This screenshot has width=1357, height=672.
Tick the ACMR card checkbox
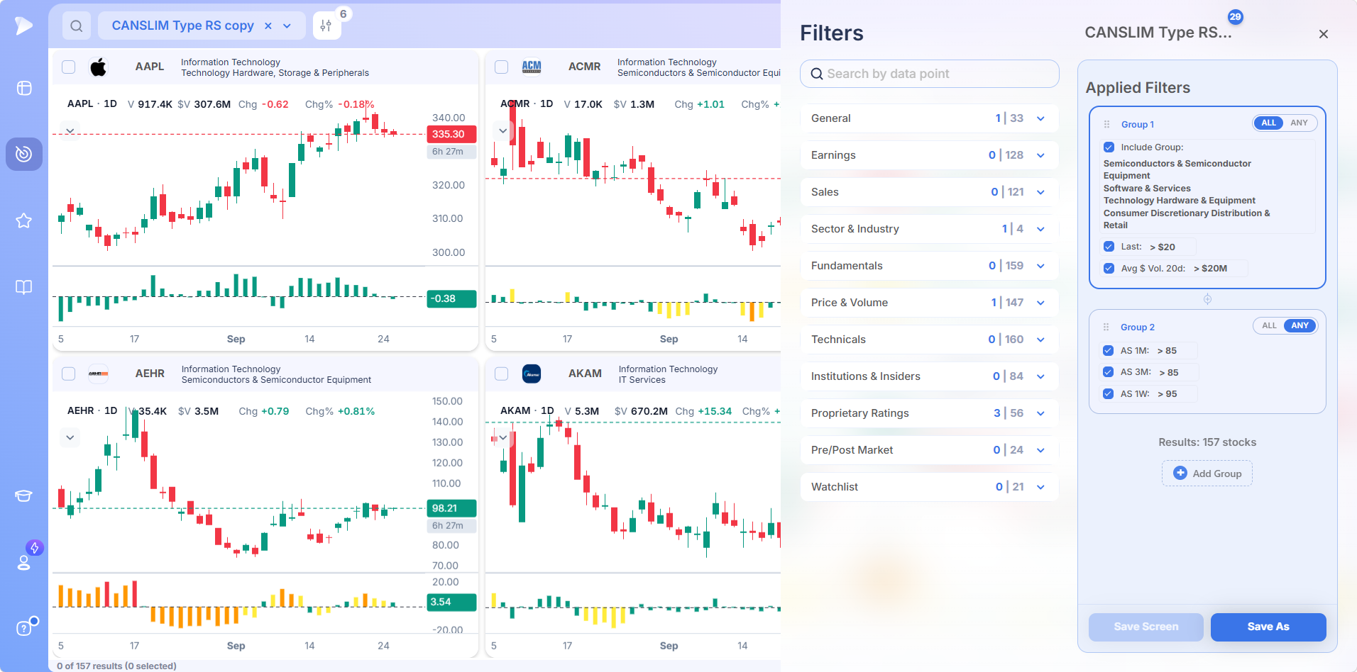502,67
